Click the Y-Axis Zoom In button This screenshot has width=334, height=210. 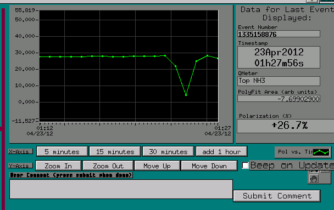pyautogui.click(x=58, y=166)
